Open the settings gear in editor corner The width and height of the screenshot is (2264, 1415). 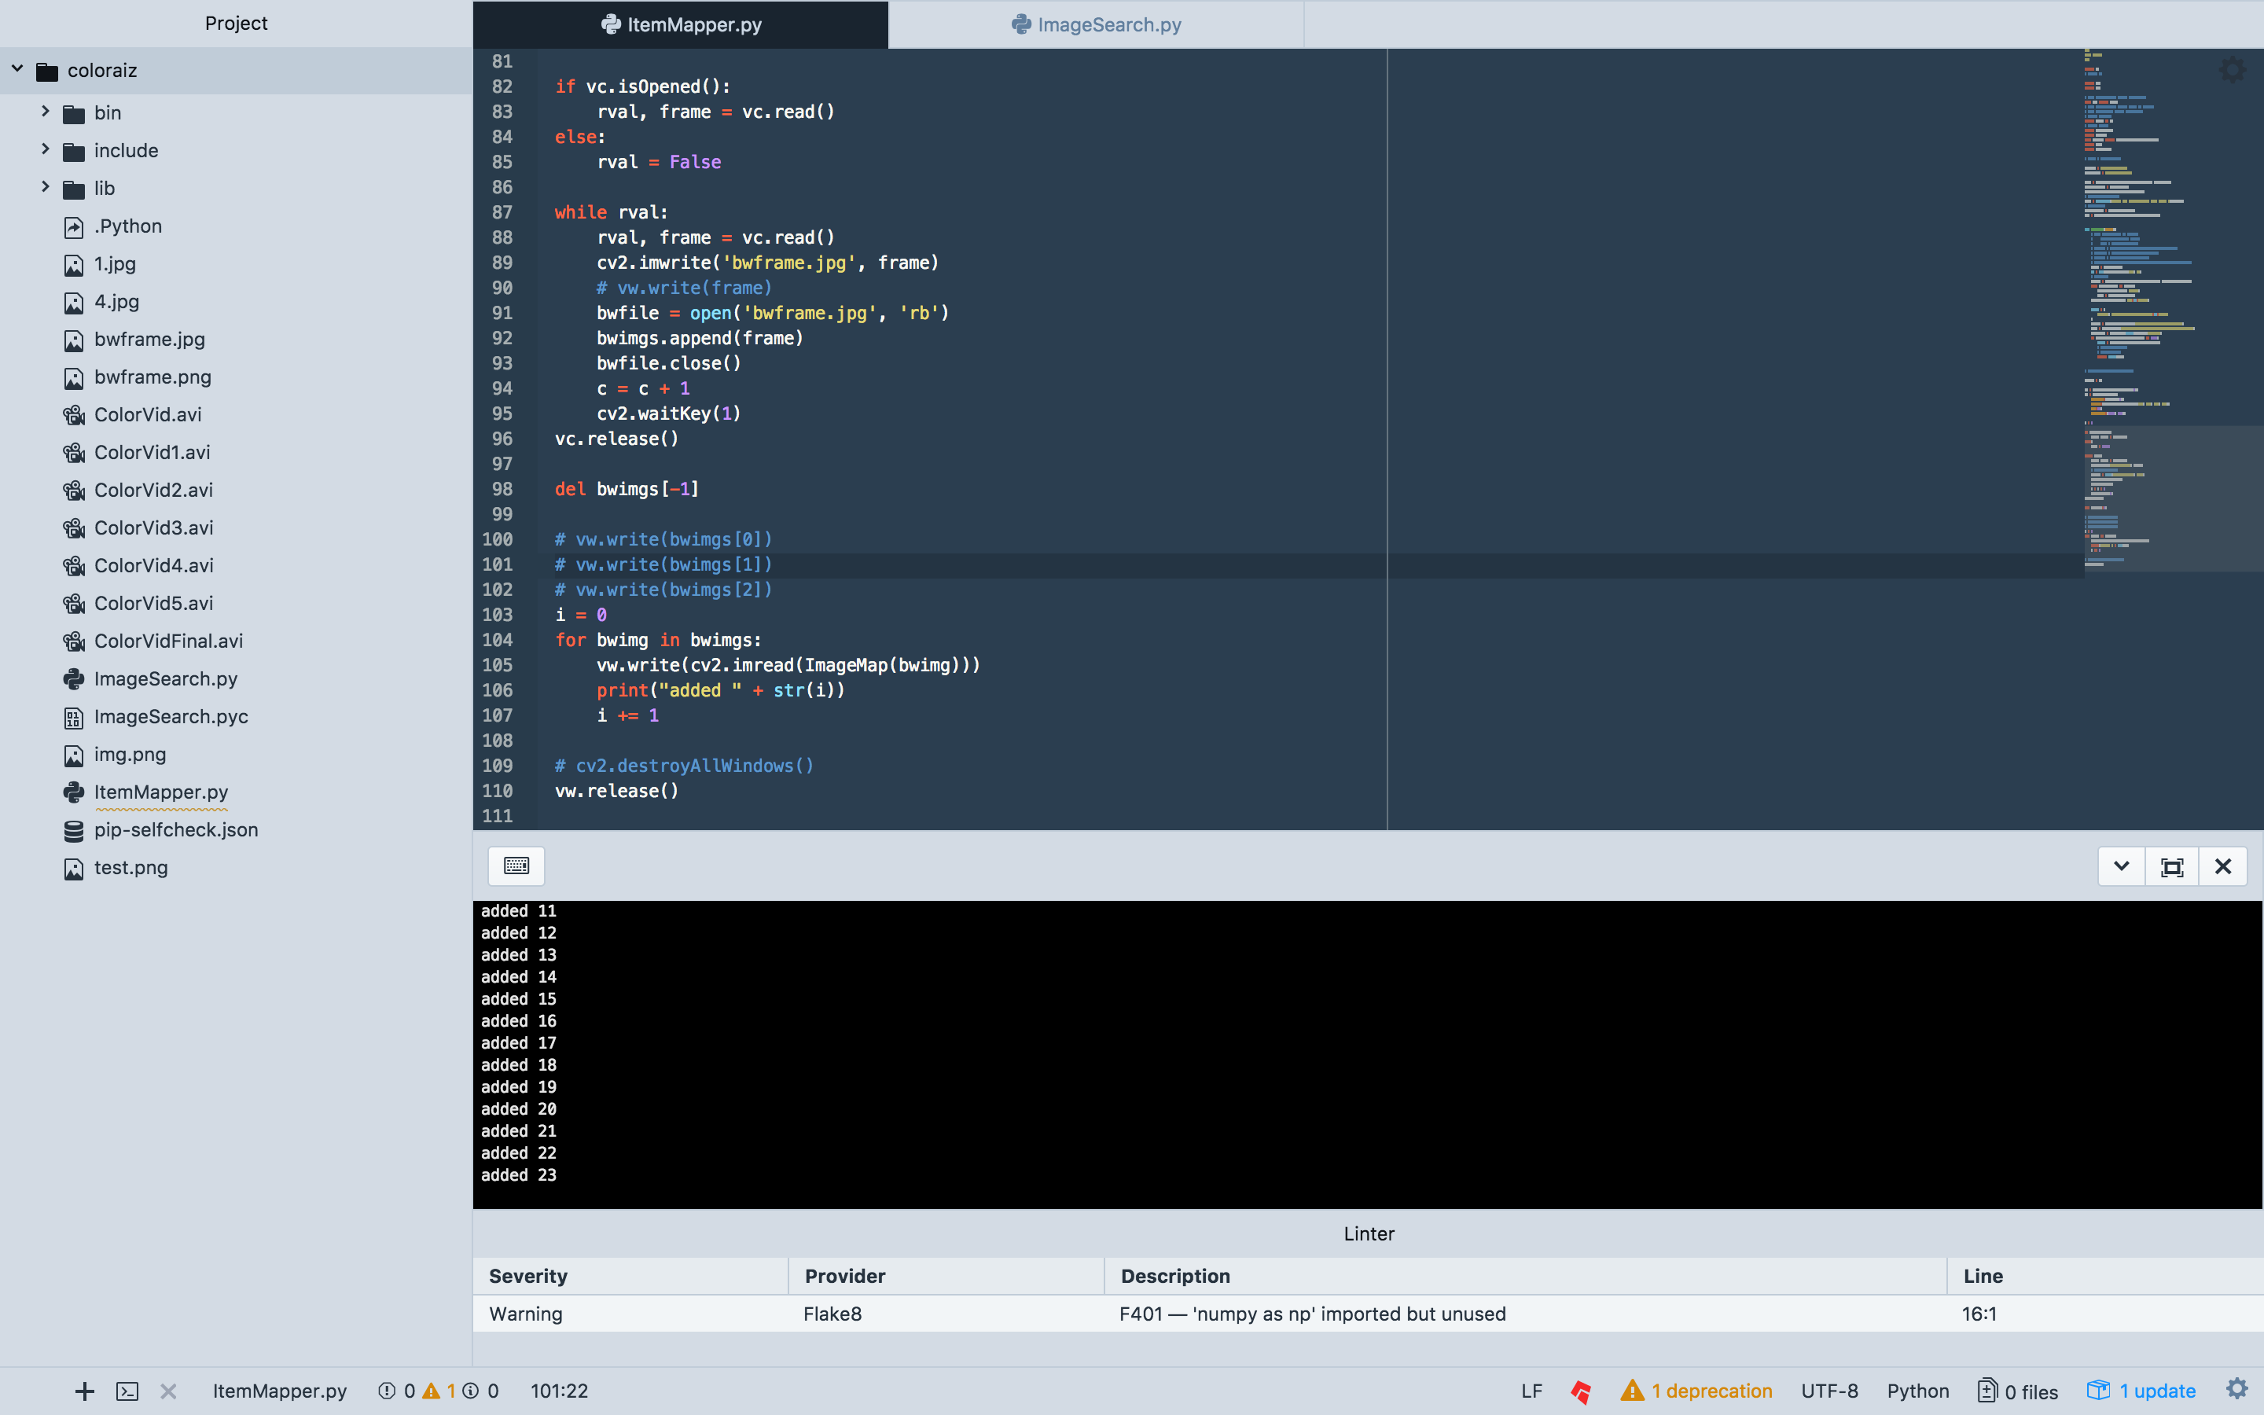point(2233,70)
